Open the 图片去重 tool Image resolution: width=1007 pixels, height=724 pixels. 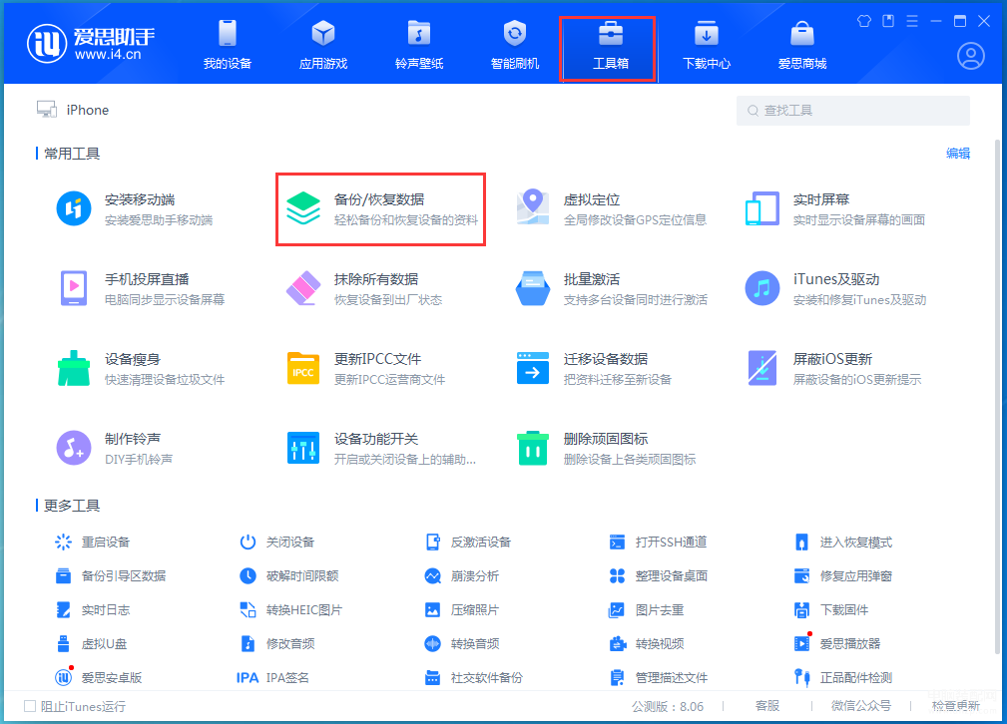click(x=646, y=610)
